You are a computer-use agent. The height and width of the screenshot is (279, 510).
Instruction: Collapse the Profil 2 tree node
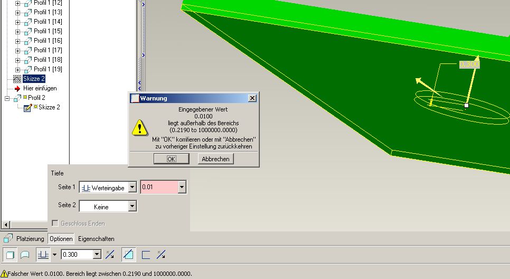(x=7, y=98)
